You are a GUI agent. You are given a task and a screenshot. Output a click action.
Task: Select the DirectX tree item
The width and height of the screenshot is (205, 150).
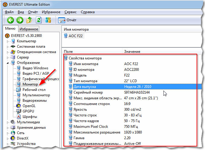tap(23, 138)
